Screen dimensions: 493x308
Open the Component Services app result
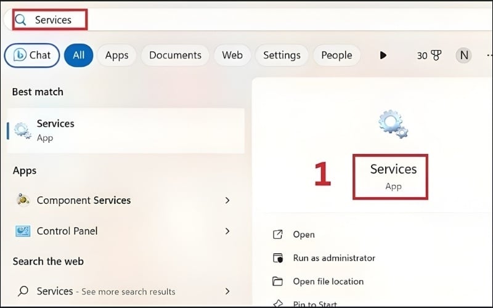[124, 200]
